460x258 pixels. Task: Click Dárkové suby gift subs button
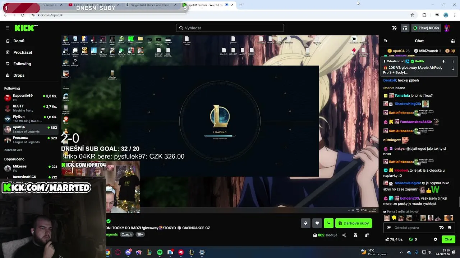pyautogui.click(x=354, y=223)
